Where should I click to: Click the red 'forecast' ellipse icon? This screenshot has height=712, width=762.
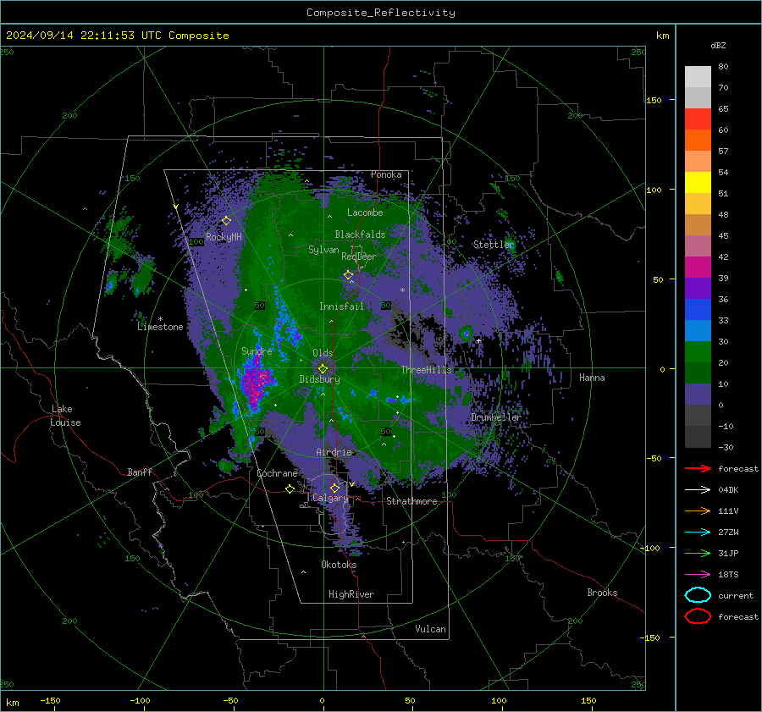[x=698, y=616]
